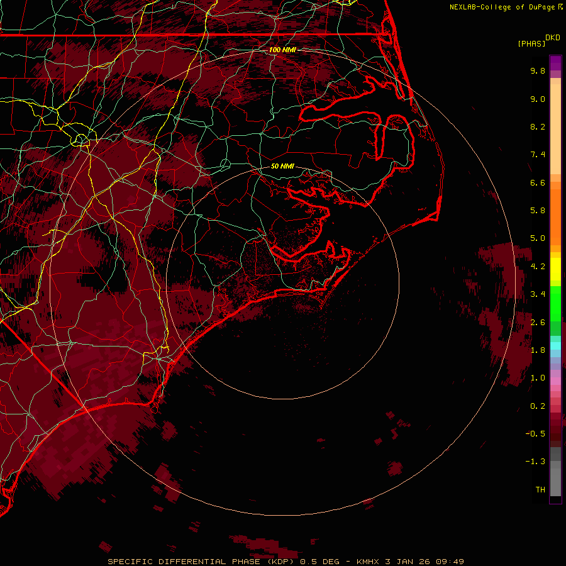Click the 0.2 value on the legend
Viewport: 566px width, 566px height.
tap(538, 406)
